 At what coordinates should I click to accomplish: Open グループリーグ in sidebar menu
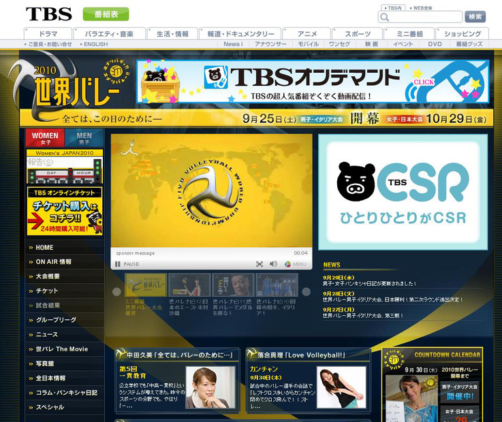point(65,320)
